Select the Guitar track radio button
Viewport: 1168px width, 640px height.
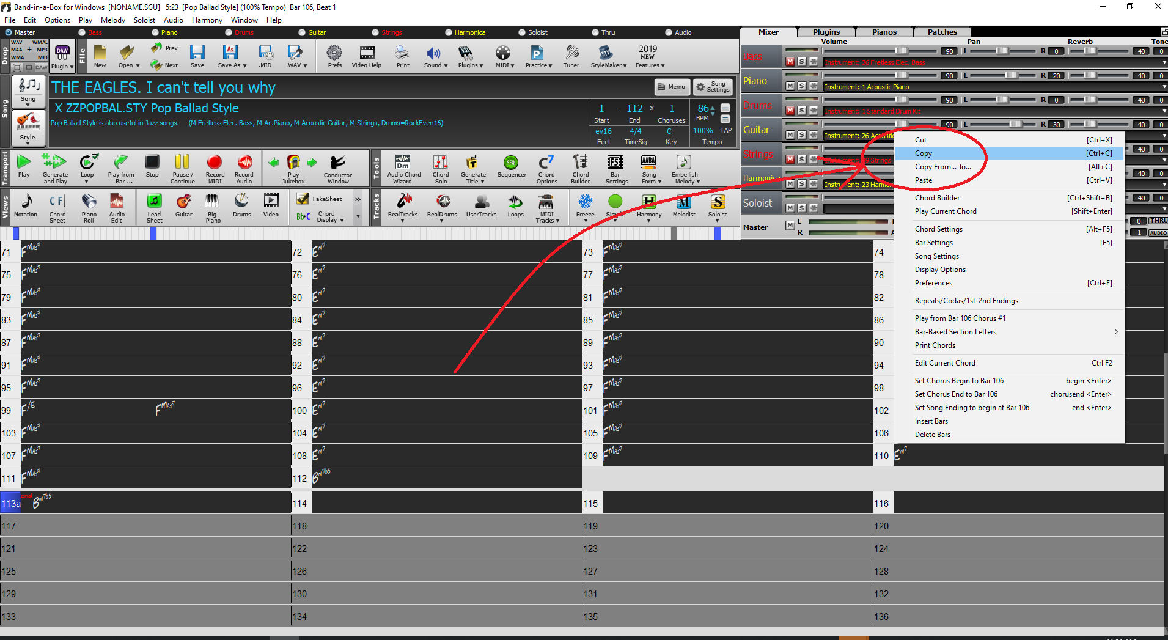[302, 32]
